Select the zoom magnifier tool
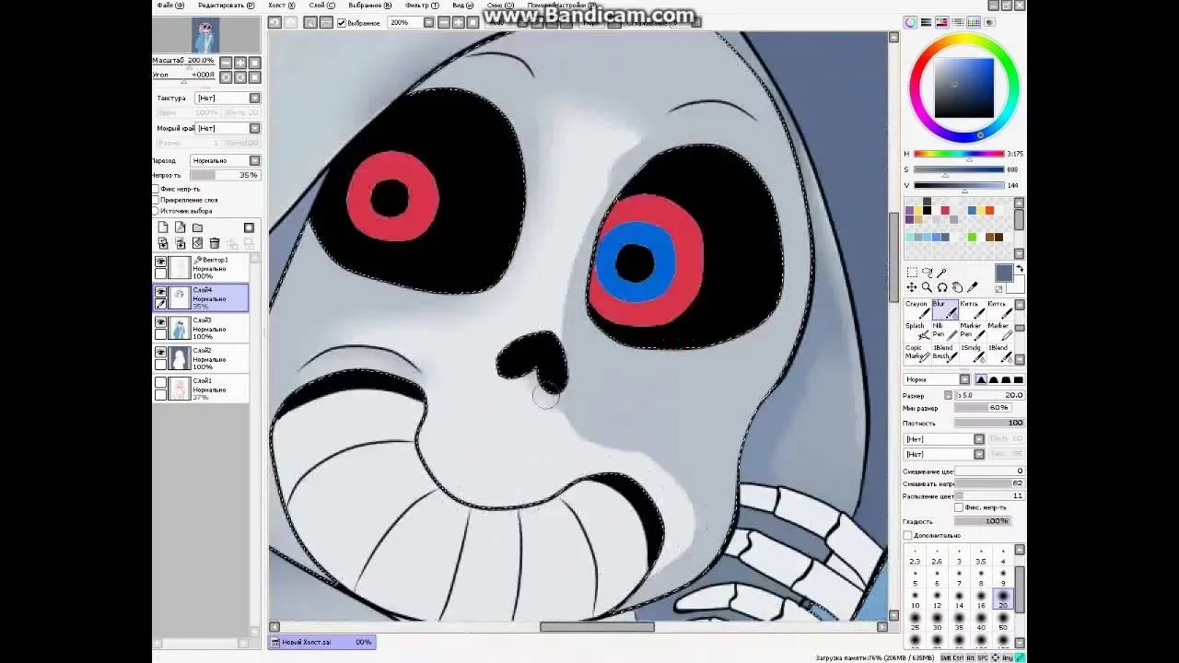 pyautogui.click(x=927, y=287)
